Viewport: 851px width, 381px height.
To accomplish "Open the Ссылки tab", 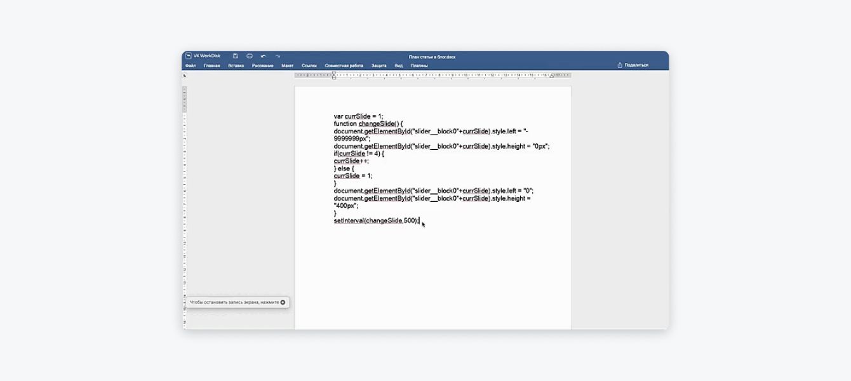I will click(309, 65).
